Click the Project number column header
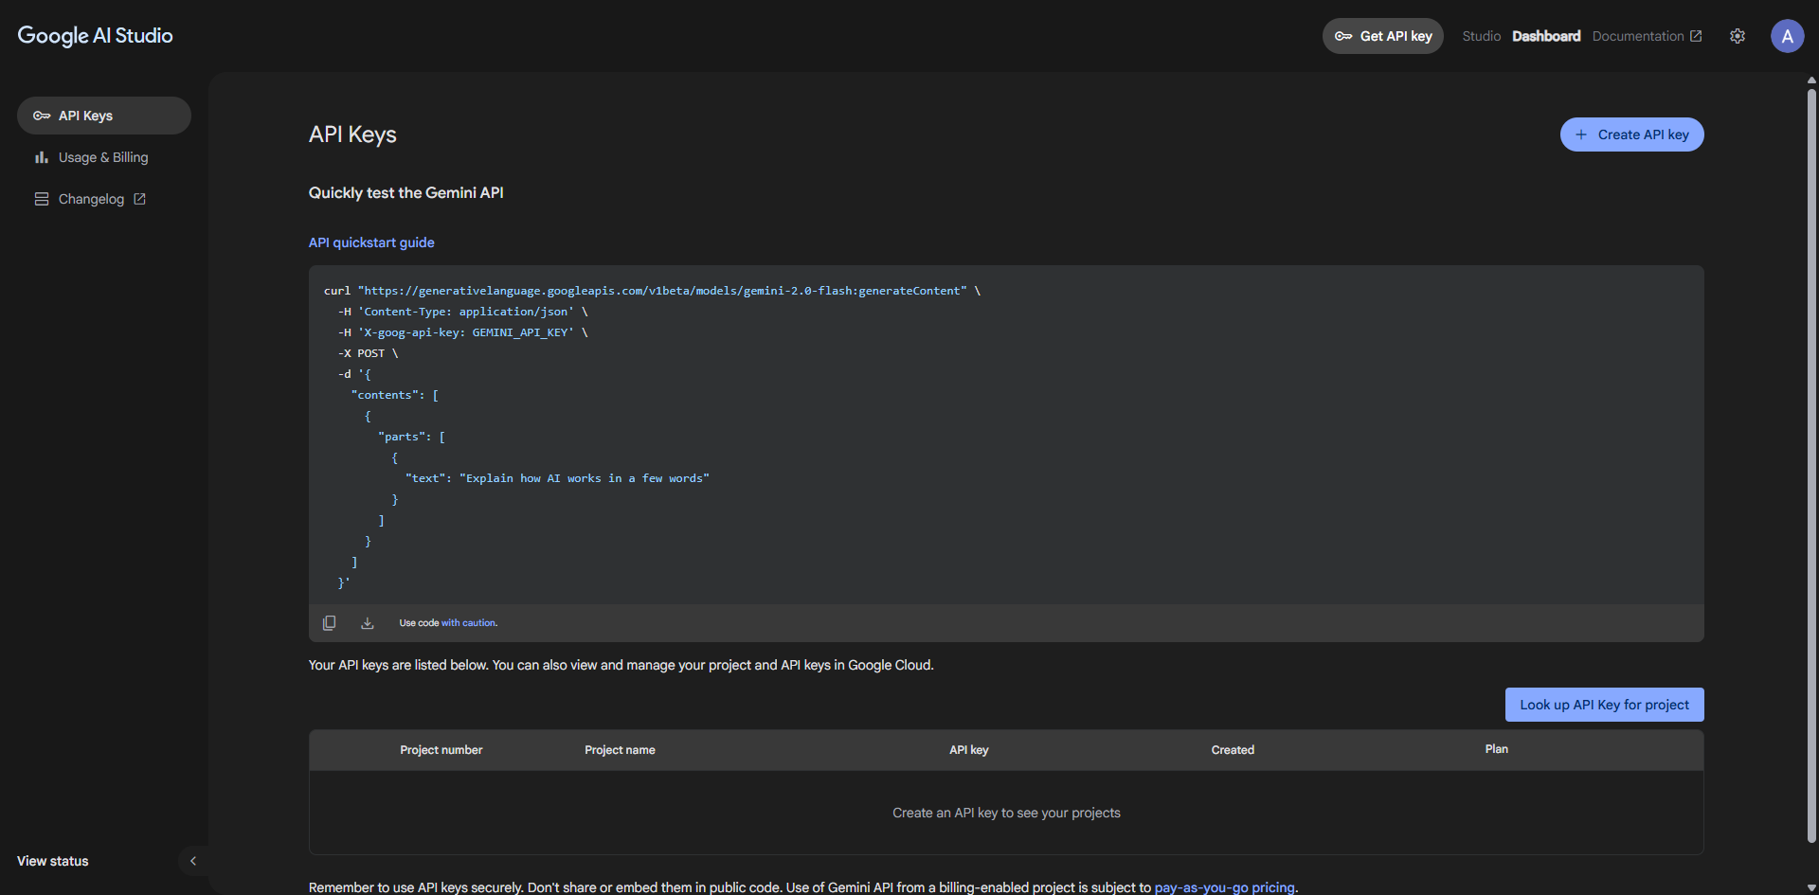1819x895 pixels. click(441, 750)
